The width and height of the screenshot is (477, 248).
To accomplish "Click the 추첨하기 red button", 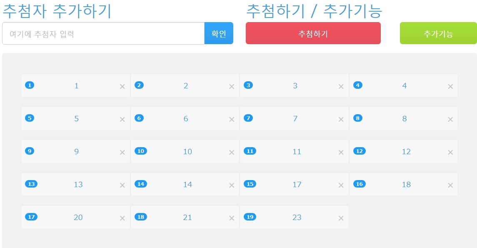I will click(313, 33).
